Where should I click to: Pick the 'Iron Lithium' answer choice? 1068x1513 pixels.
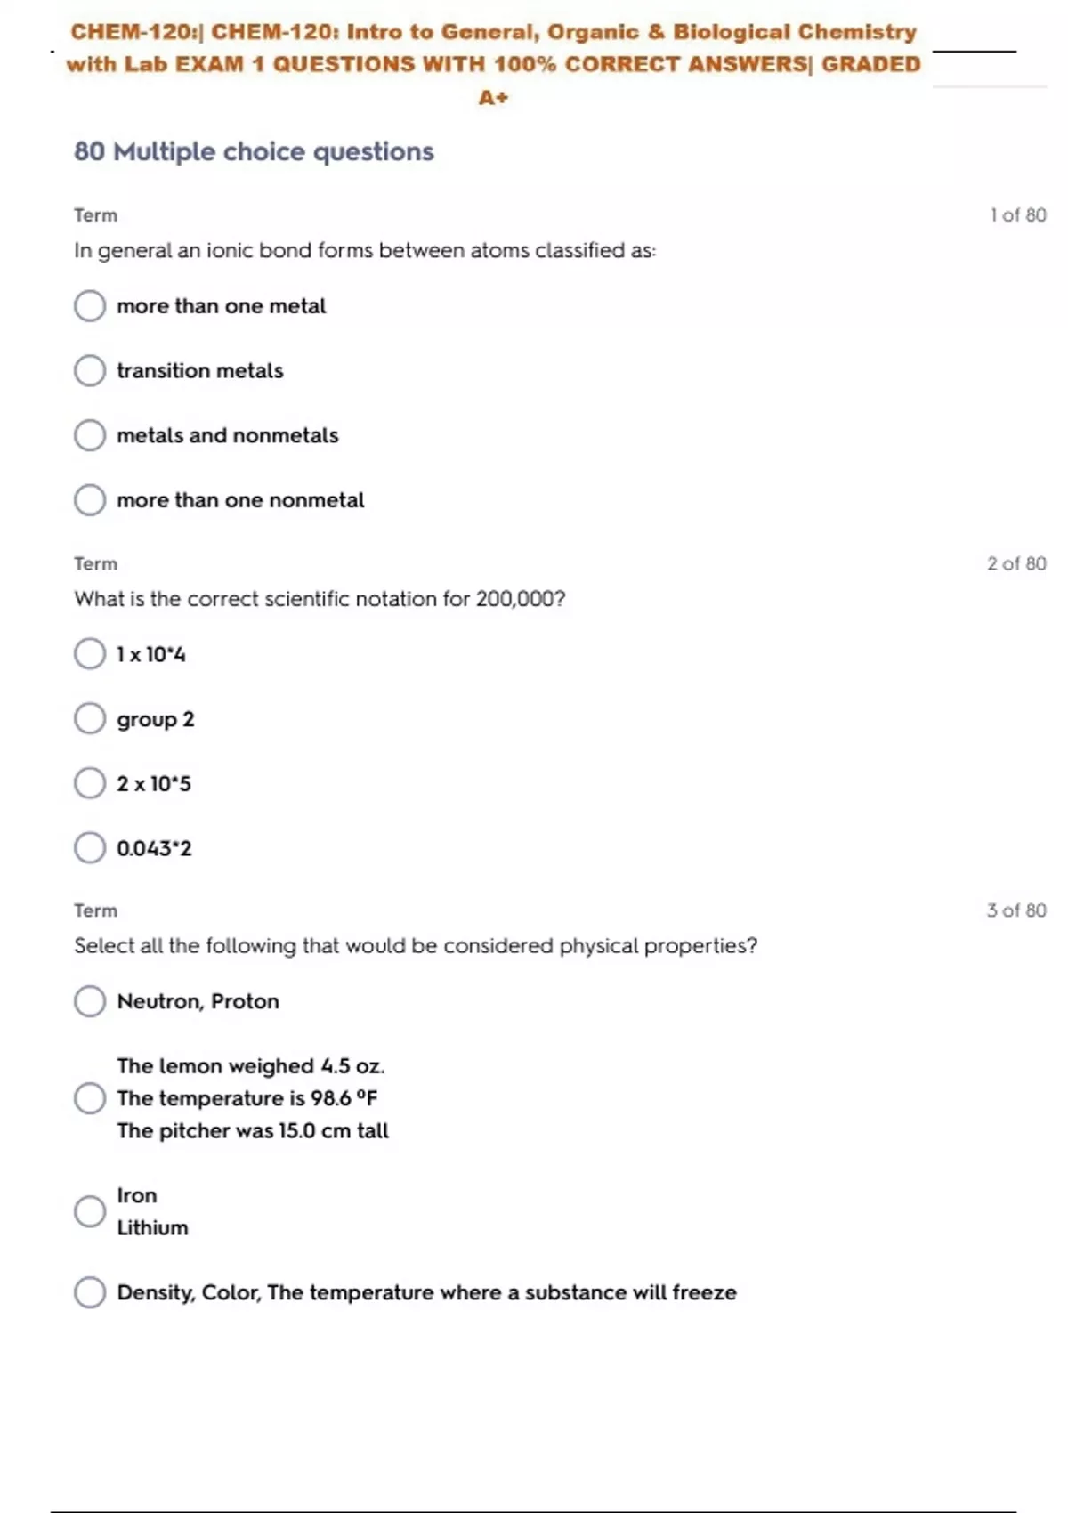tap(90, 1211)
